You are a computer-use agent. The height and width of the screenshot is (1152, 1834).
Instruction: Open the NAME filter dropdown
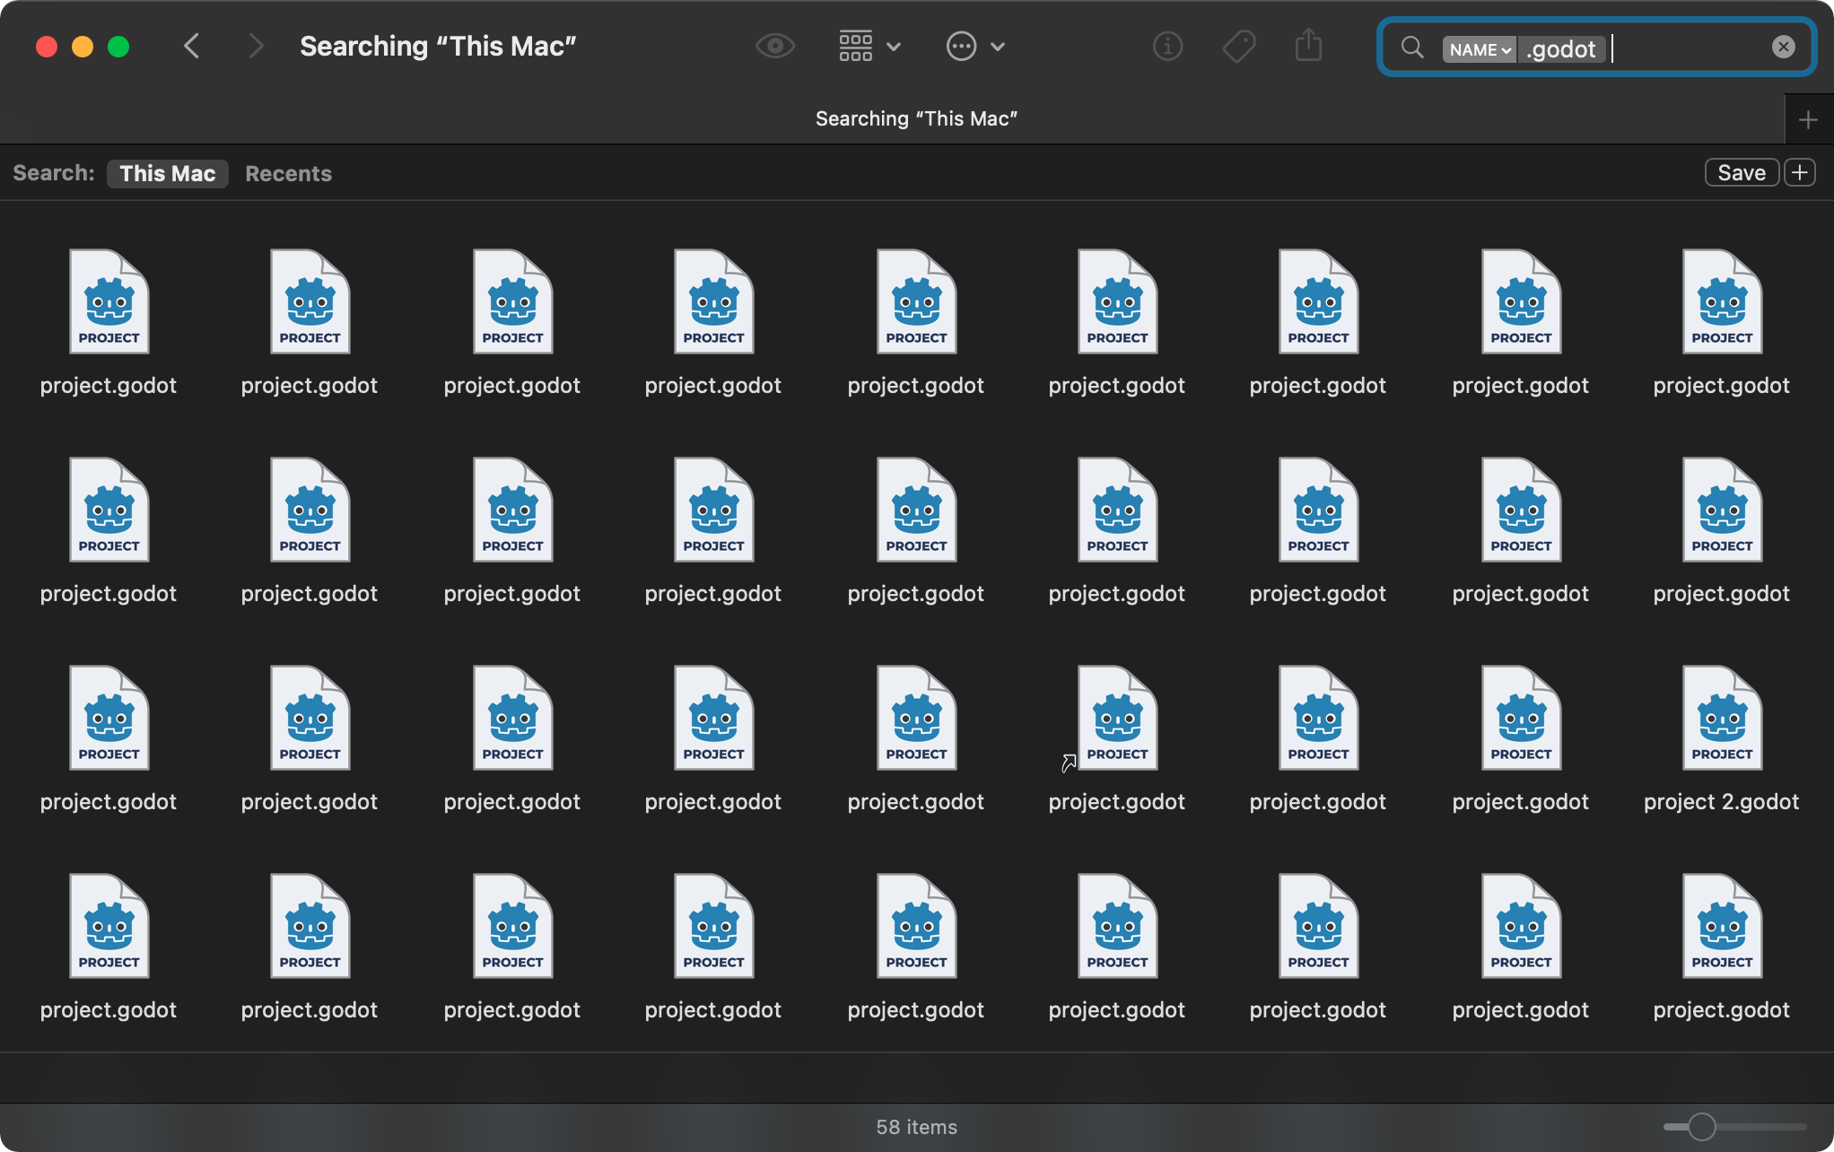point(1478,50)
